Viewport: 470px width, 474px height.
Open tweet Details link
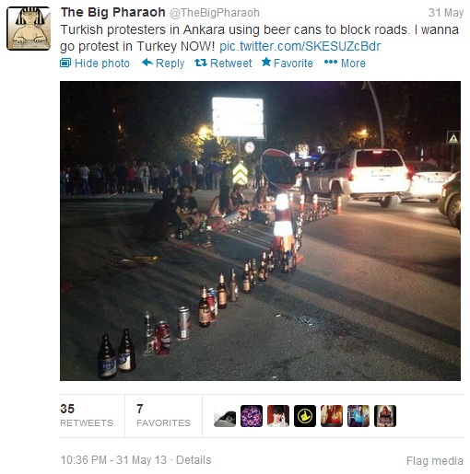(194, 460)
